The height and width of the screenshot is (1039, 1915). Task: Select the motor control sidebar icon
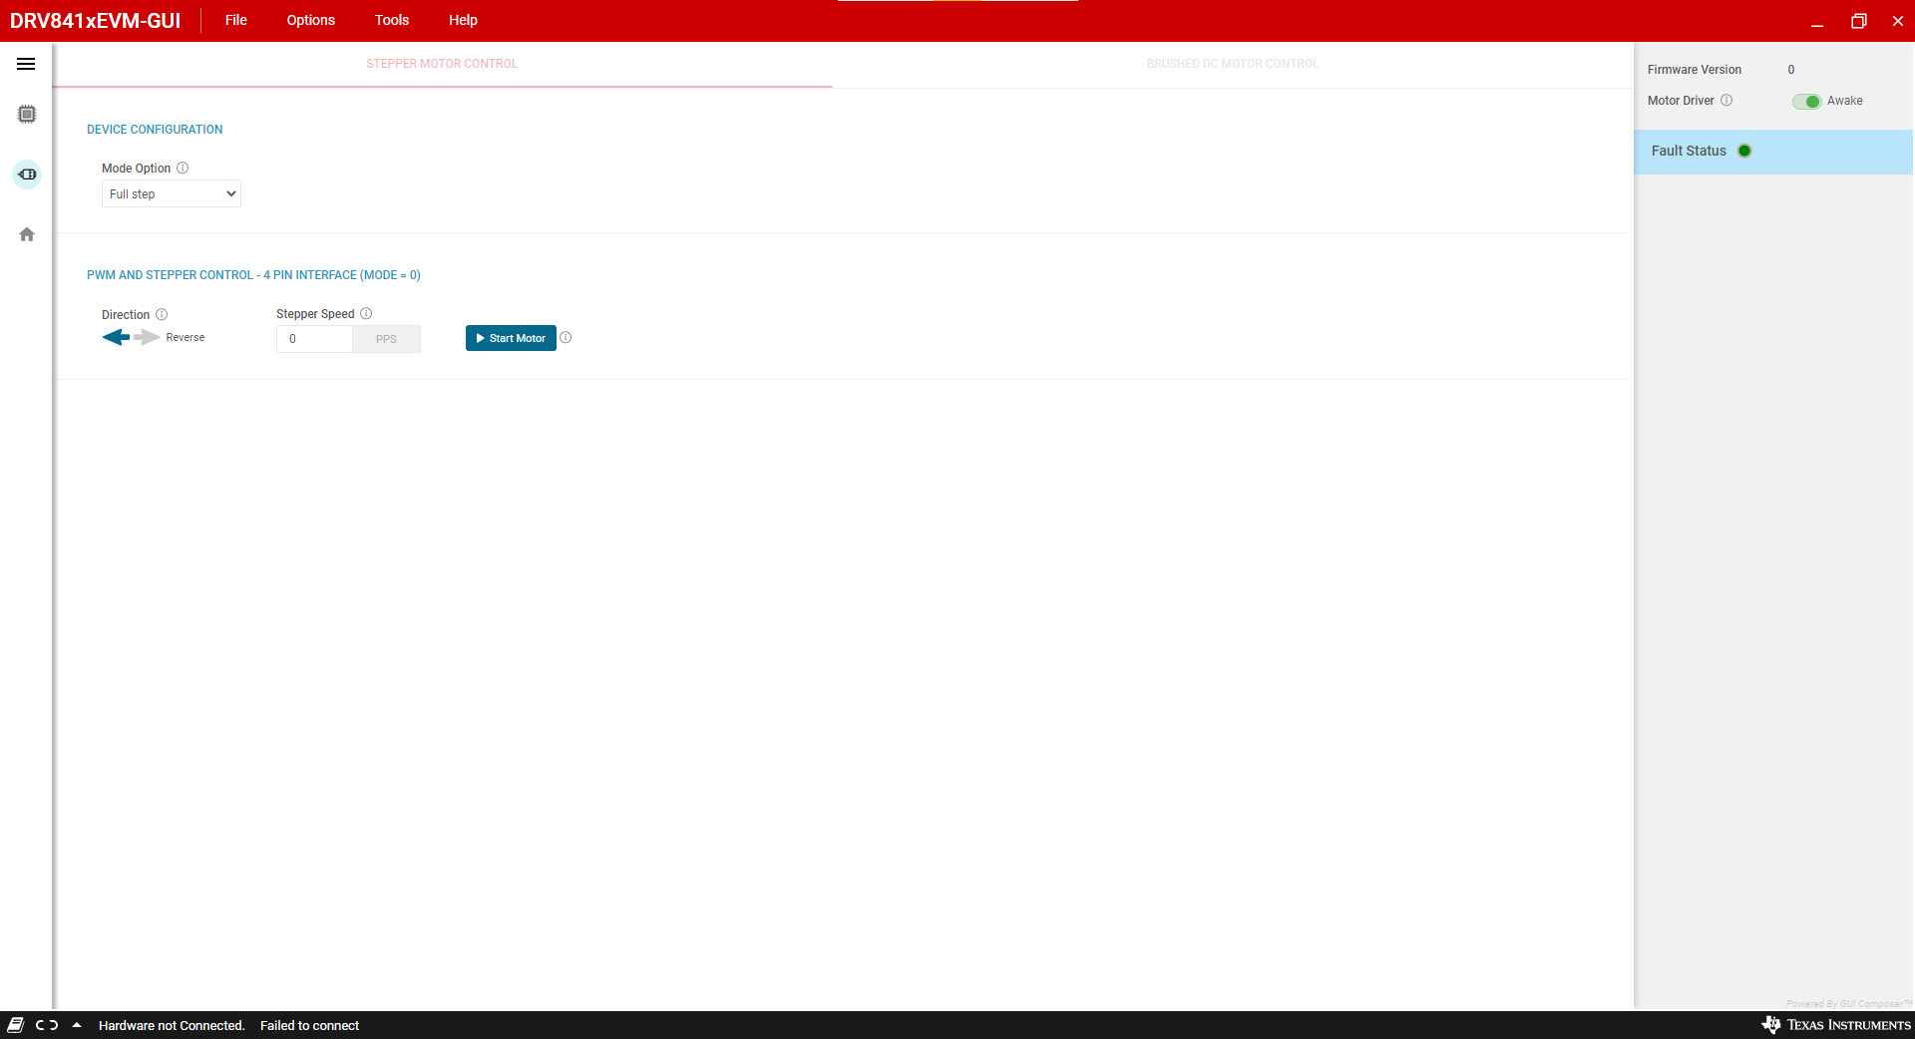27,174
